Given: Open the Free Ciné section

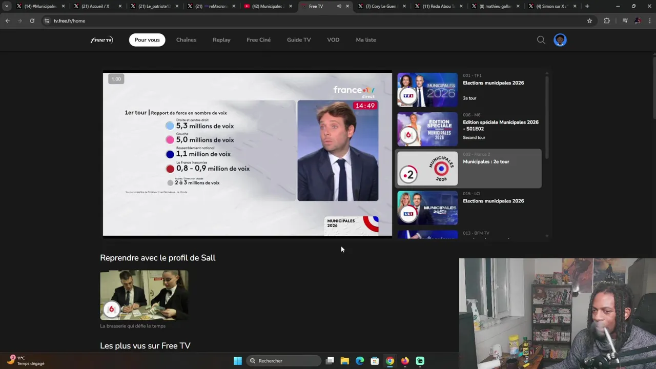Looking at the screenshot, I should click(x=258, y=40).
